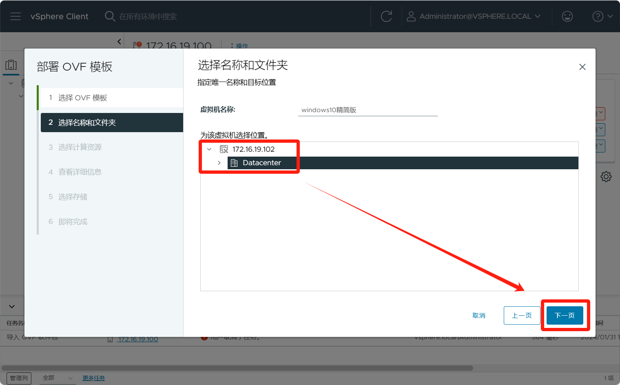Image resolution: width=620 pixels, height=385 pixels.
Task: Go to step 1 选择 OVF 模板
Action: pyautogui.click(x=82, y=98)
